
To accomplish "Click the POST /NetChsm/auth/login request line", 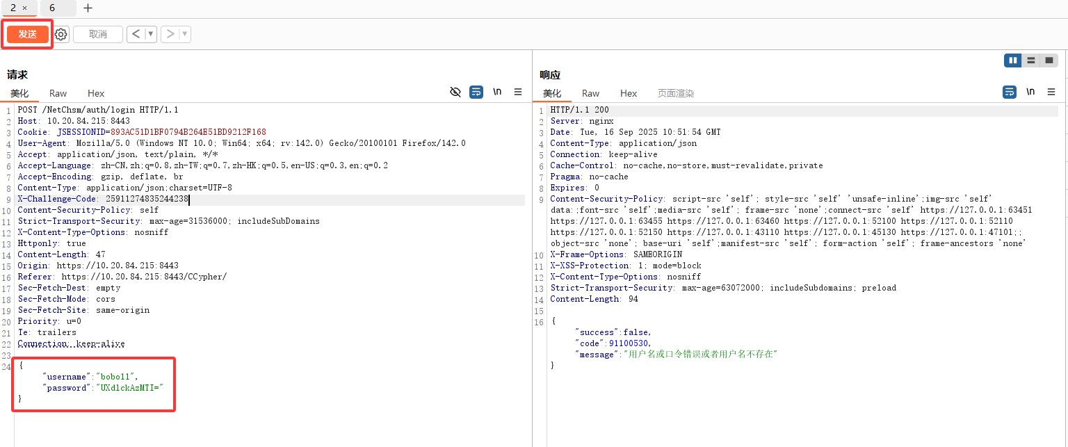I will (x=98, y=110).
